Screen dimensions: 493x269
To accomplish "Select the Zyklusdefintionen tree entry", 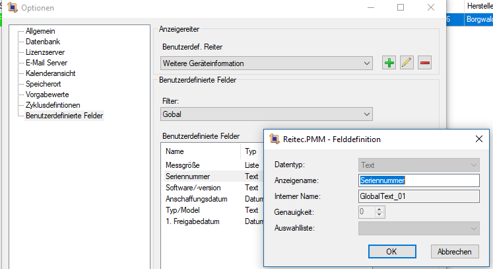I will 53,105.
